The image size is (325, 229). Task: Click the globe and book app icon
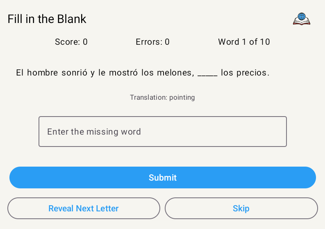(x=302, y=19)
